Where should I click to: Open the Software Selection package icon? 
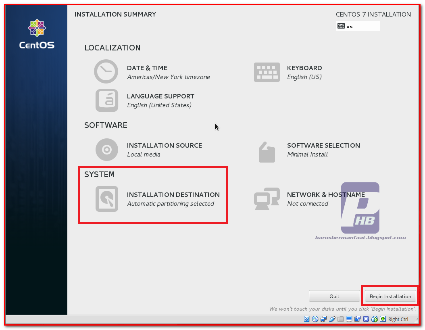tap(267, 152)
